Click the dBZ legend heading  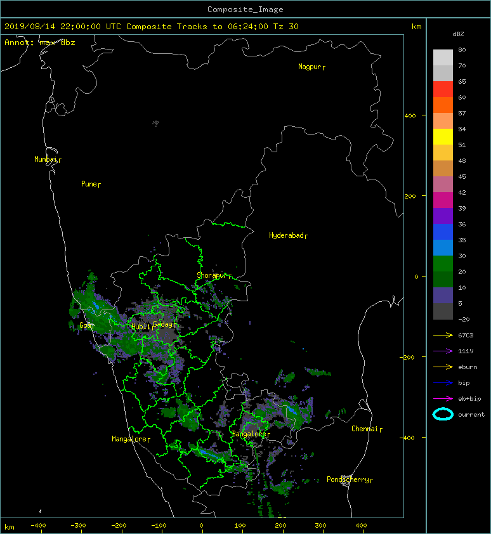(458, 34)
